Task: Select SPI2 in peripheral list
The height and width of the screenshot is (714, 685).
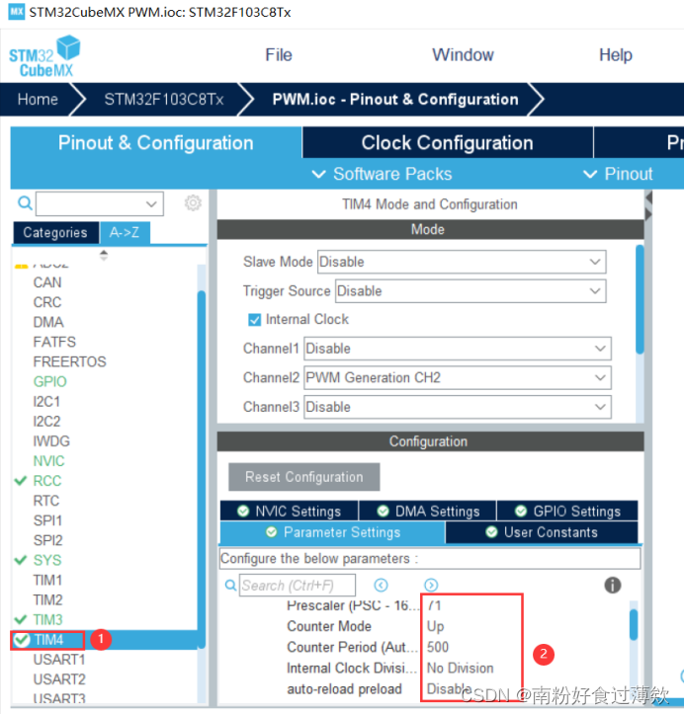Action: click(x=47, y=540)
